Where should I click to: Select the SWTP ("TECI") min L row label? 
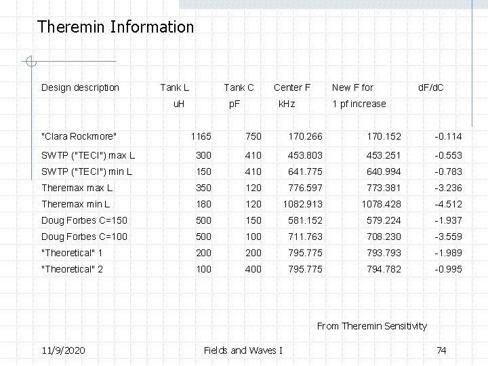click(x=87, y=171)
